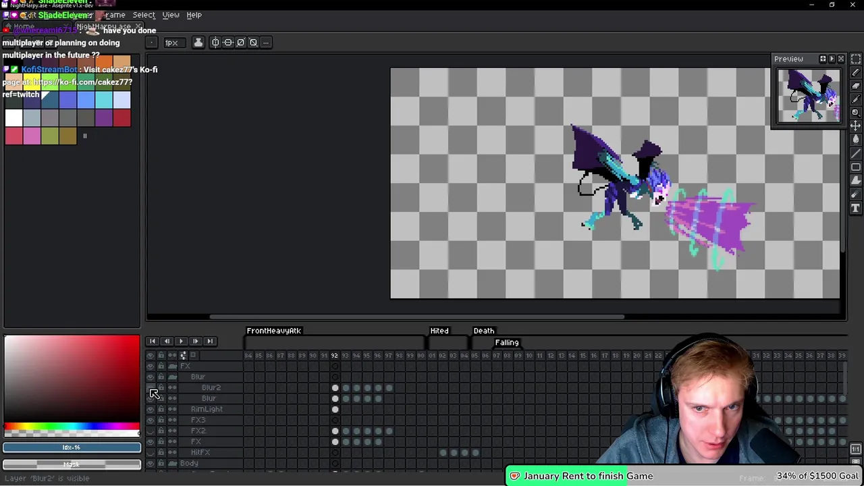The height and width of the screenshot is (486, 864).
Task: Select the Contour tool
Action: (855, 180)
